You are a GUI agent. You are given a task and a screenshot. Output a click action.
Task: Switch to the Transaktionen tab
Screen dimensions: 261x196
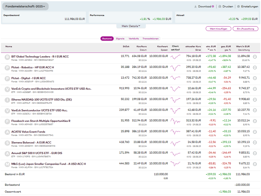(x=150, y=39)
